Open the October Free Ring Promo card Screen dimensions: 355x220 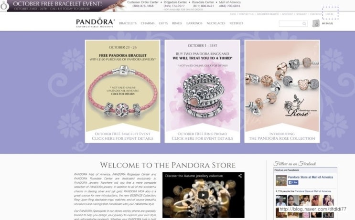[202, 91]
